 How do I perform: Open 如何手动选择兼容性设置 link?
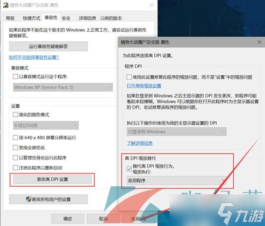tap(34, 57)
